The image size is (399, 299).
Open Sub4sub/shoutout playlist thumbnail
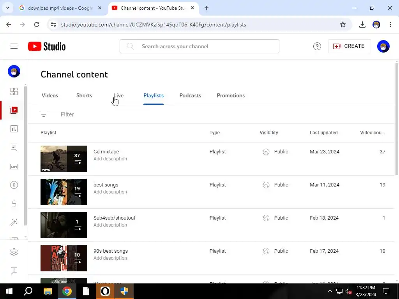coord(64,225)
